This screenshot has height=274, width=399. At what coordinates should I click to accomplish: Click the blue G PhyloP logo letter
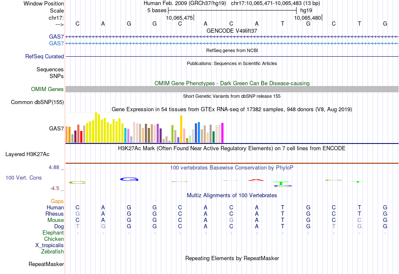129,179
